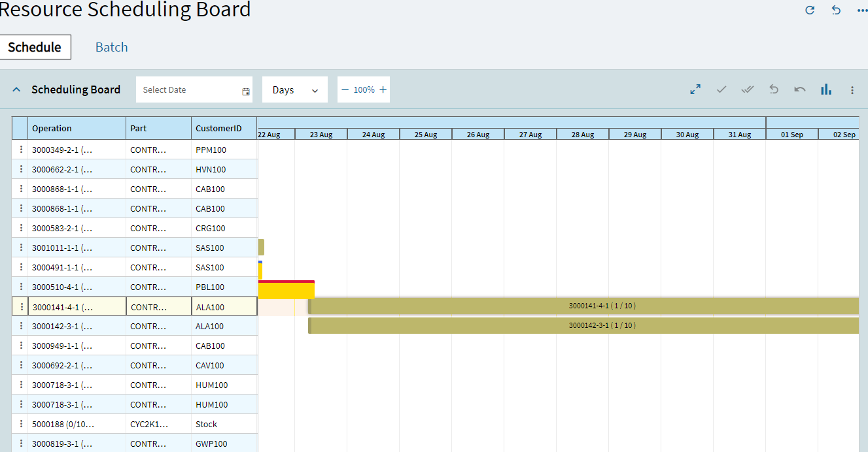This screenshot has width=868, height=452.
Task: Click the undo icon beside the refresh icon
Action: [836, 10]
